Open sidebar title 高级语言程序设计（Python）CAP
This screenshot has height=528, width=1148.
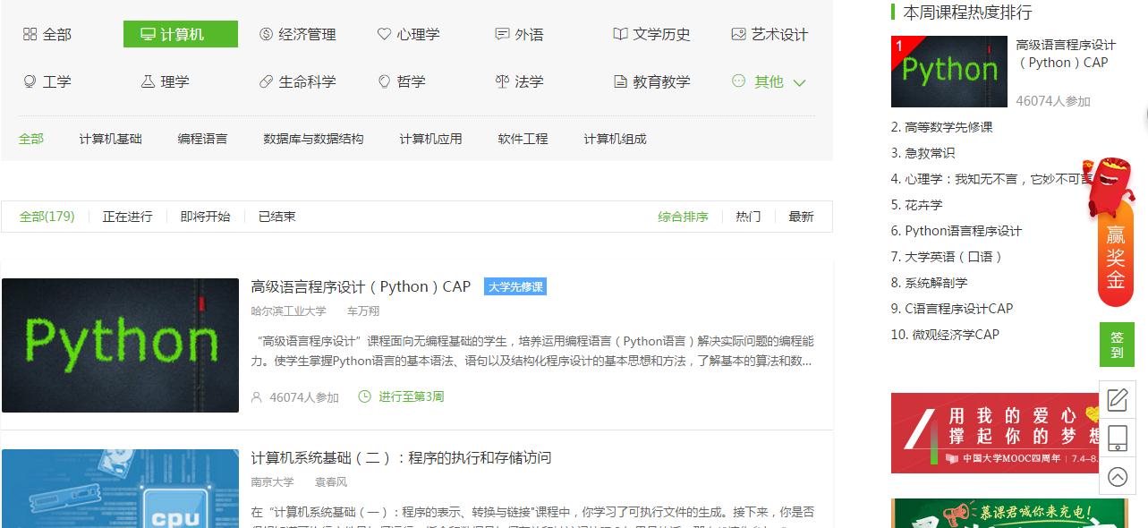[x=1067, y=54]
